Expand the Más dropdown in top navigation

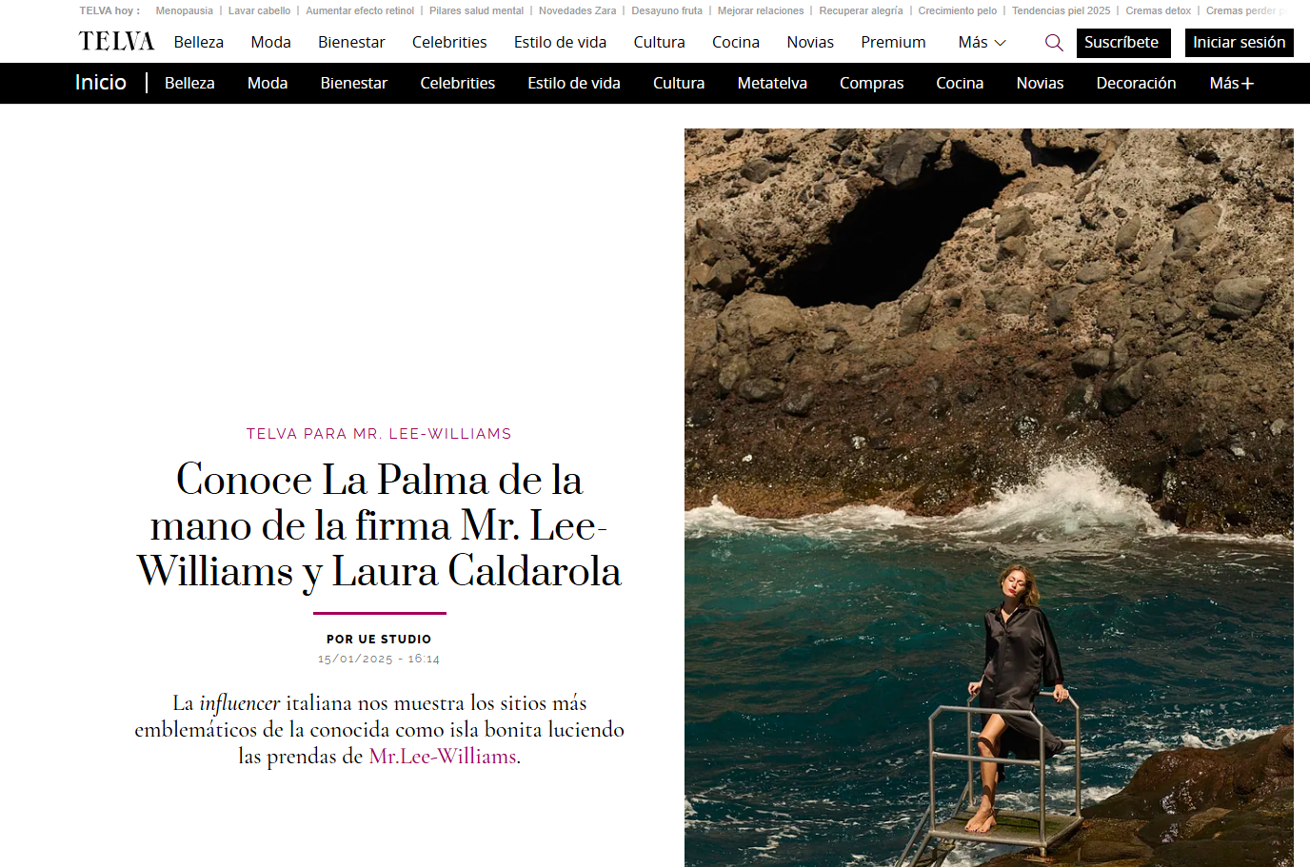[x=982, y=43]
